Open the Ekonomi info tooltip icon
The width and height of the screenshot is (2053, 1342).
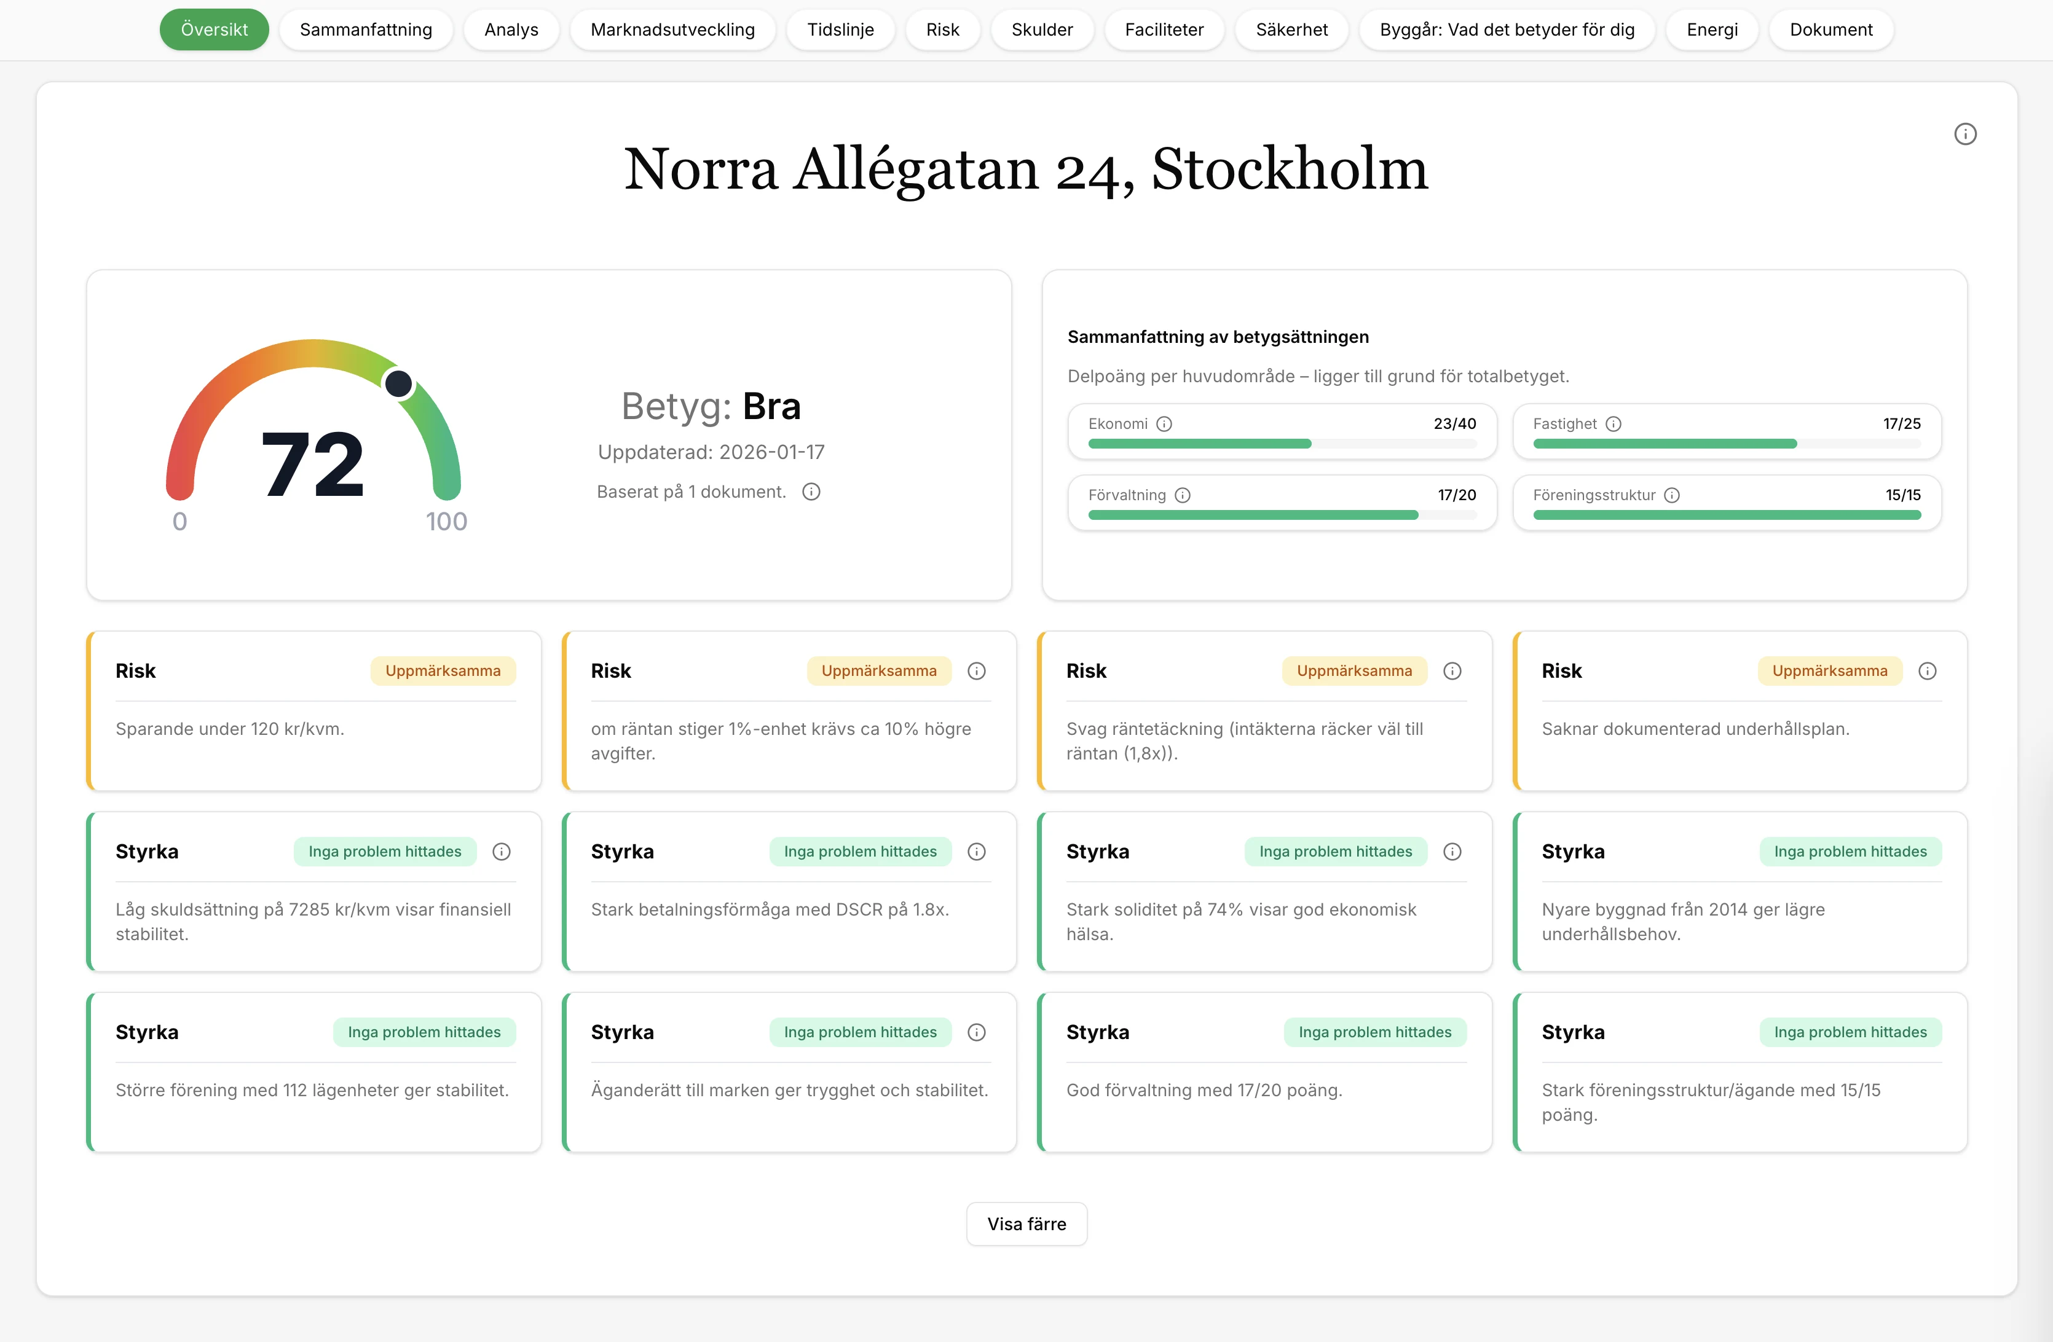coord(1165,423)
